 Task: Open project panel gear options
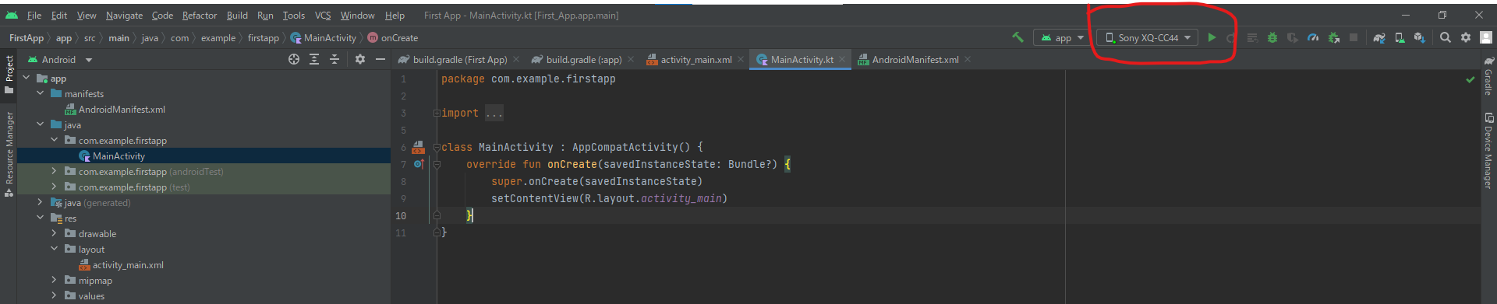pyautogui.click(x=360, y=59)
